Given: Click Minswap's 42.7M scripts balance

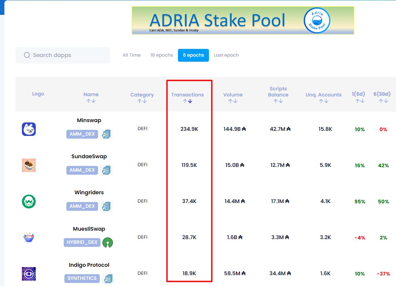Looking at the screenshot, I should (280, 129).
